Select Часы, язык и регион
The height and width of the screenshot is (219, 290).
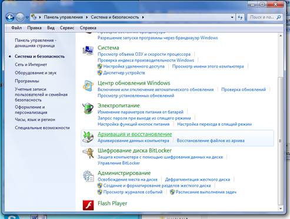(35, 120)
